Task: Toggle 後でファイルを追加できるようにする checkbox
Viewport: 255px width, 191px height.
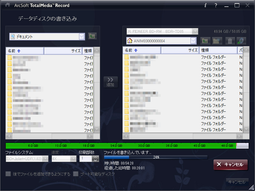Action: (x=8, y=174)
